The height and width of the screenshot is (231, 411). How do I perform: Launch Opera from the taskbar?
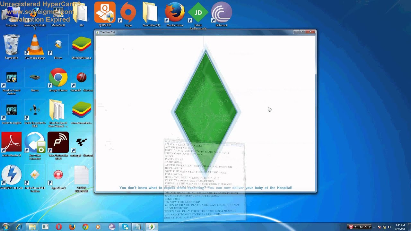coord(58,227)
